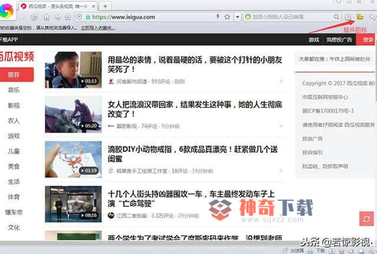377x254 pixels.
Task: Open favorites star icon beside home
Action: pos(68,17)
